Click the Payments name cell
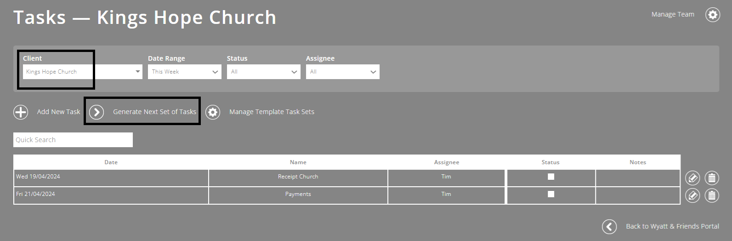 tap(298, 195)
